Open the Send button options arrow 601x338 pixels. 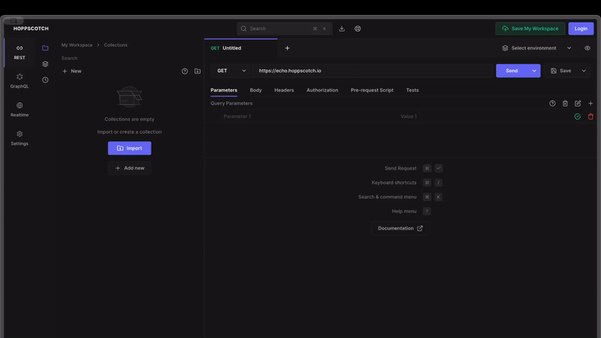coord(534,71)
